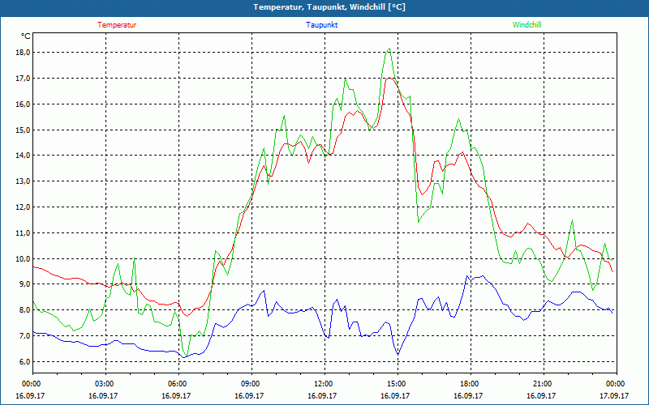Click the green Windchill peak above 18,0
The width and height of the screenshot is (649, 405).
390,49
